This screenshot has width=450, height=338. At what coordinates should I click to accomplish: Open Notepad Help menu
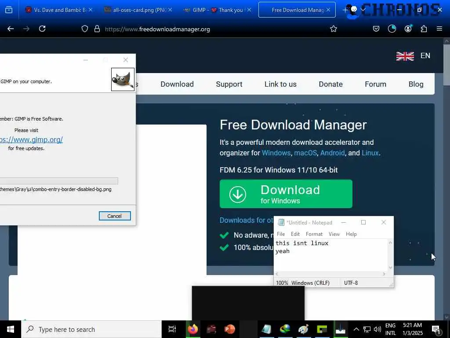click(351, 234)
